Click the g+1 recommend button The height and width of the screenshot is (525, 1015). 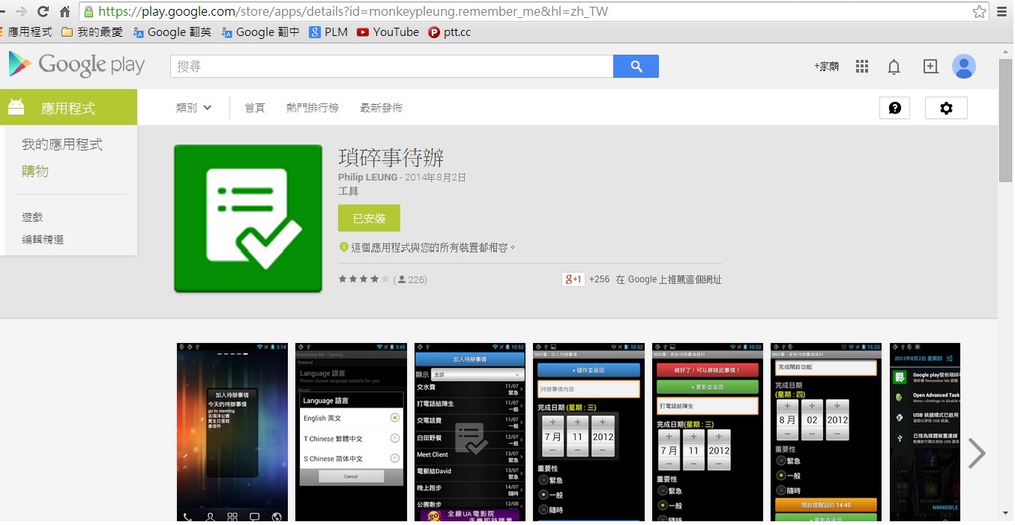(573, 279)
